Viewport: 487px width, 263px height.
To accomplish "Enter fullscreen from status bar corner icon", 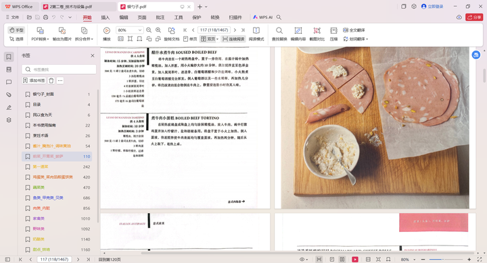I will click(x=480, y=259).
